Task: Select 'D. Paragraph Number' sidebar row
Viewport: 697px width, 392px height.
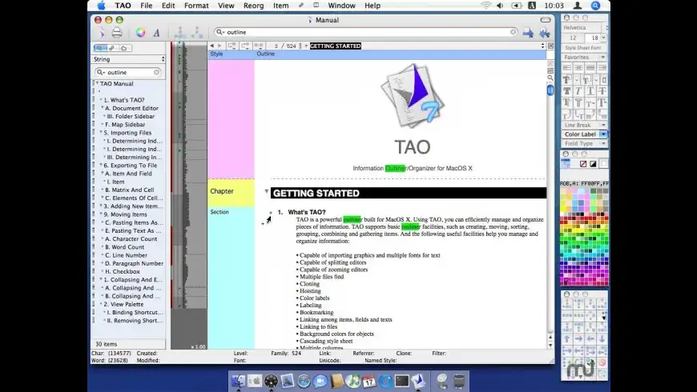Action: click(135, 263)
